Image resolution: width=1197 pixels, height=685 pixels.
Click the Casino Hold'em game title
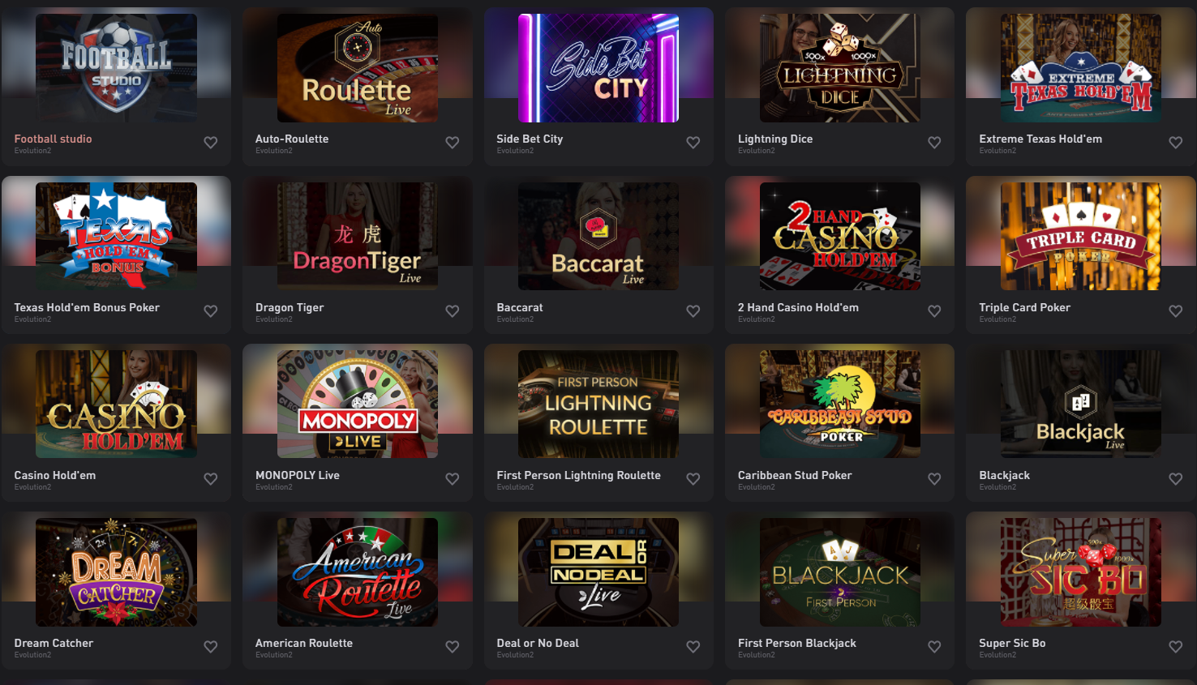pyautogui.click(x=55, y=475)
